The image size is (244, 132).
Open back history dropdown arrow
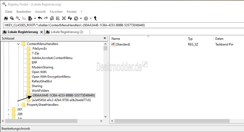(x=81, y=18)
